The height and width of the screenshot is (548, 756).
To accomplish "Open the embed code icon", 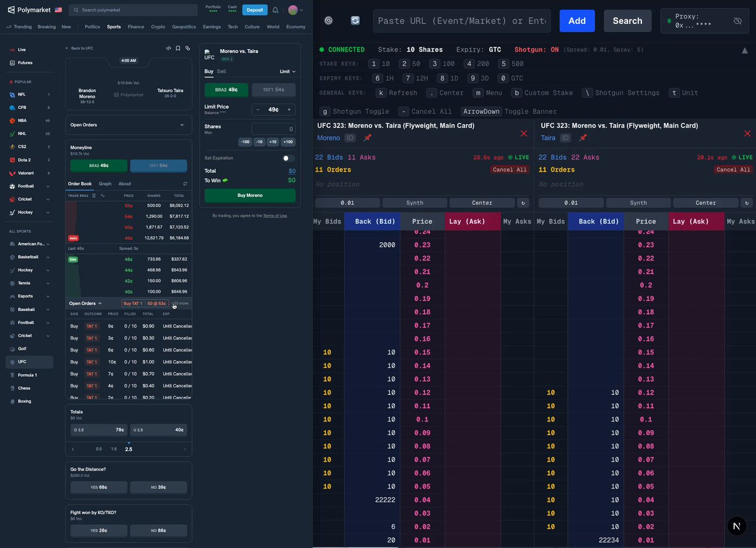I will coord(168,48).
